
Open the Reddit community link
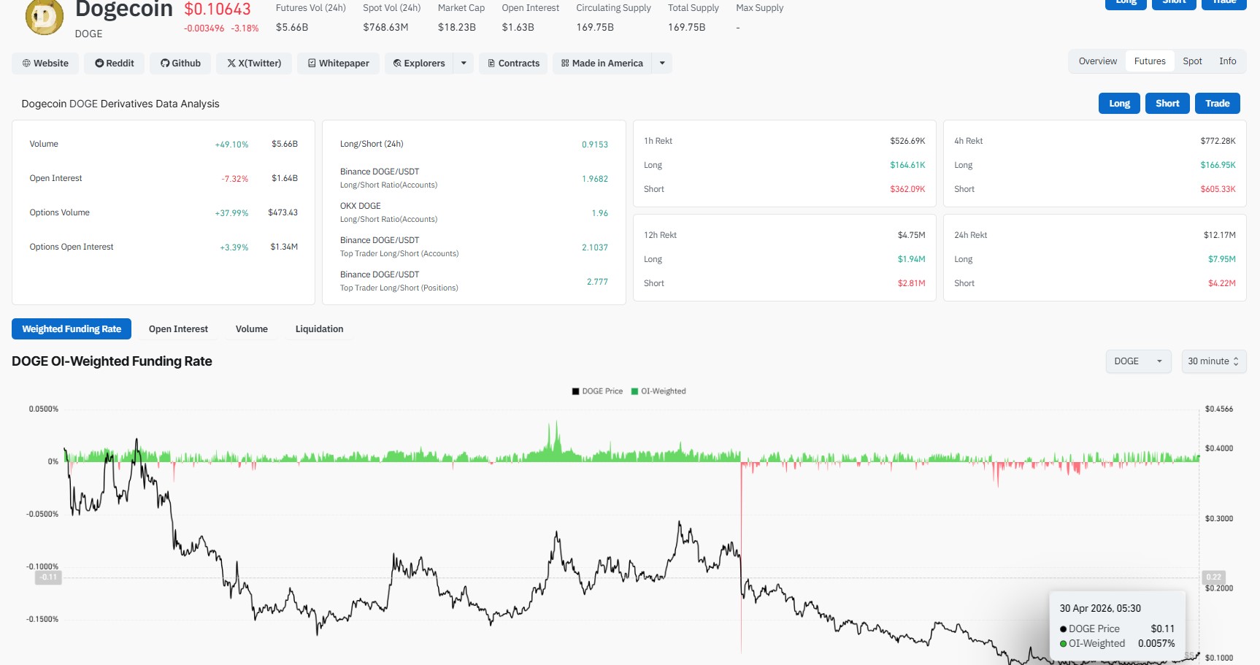tap(115, 64)
